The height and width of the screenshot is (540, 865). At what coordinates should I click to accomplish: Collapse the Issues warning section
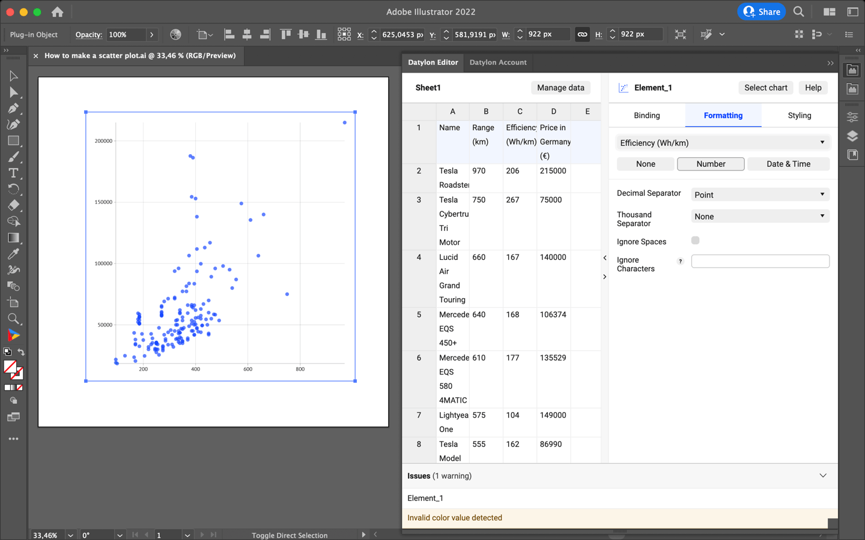pyautogui.click(x=822, y=475)
